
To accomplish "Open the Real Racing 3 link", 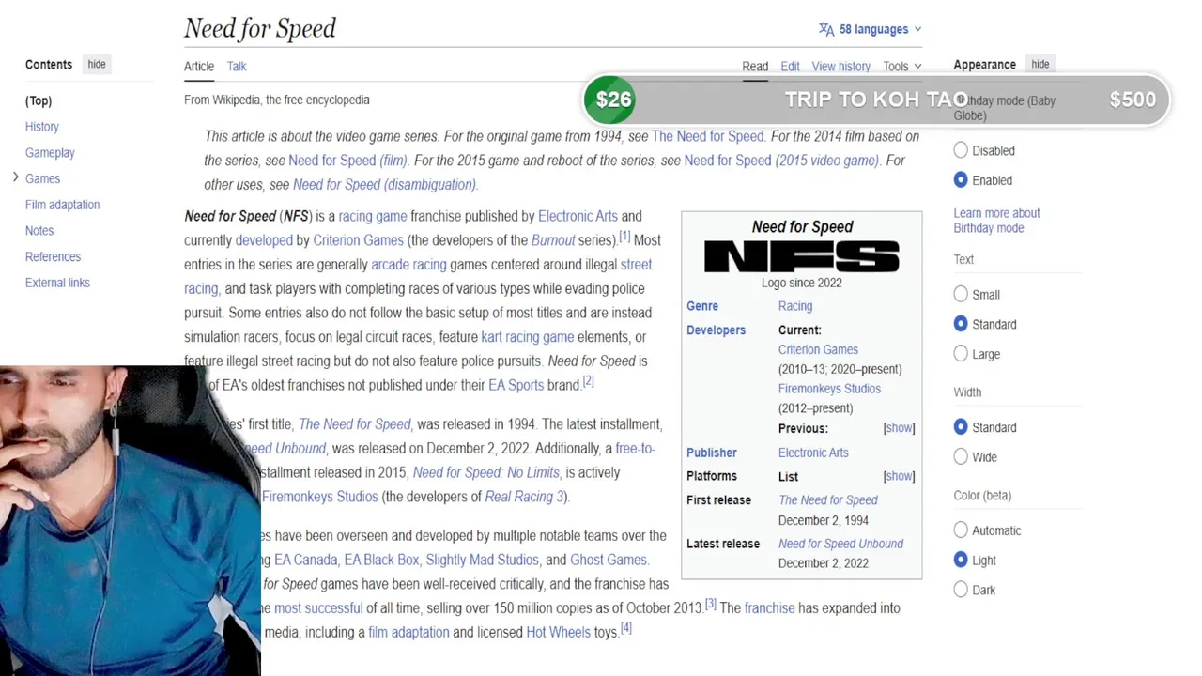I will coord(524,497).
